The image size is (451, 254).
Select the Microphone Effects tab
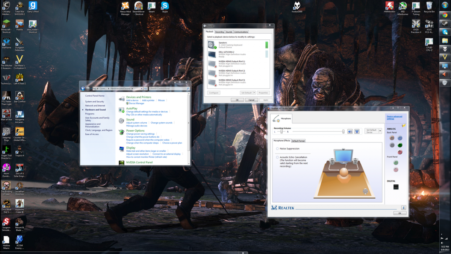[282, 140]
